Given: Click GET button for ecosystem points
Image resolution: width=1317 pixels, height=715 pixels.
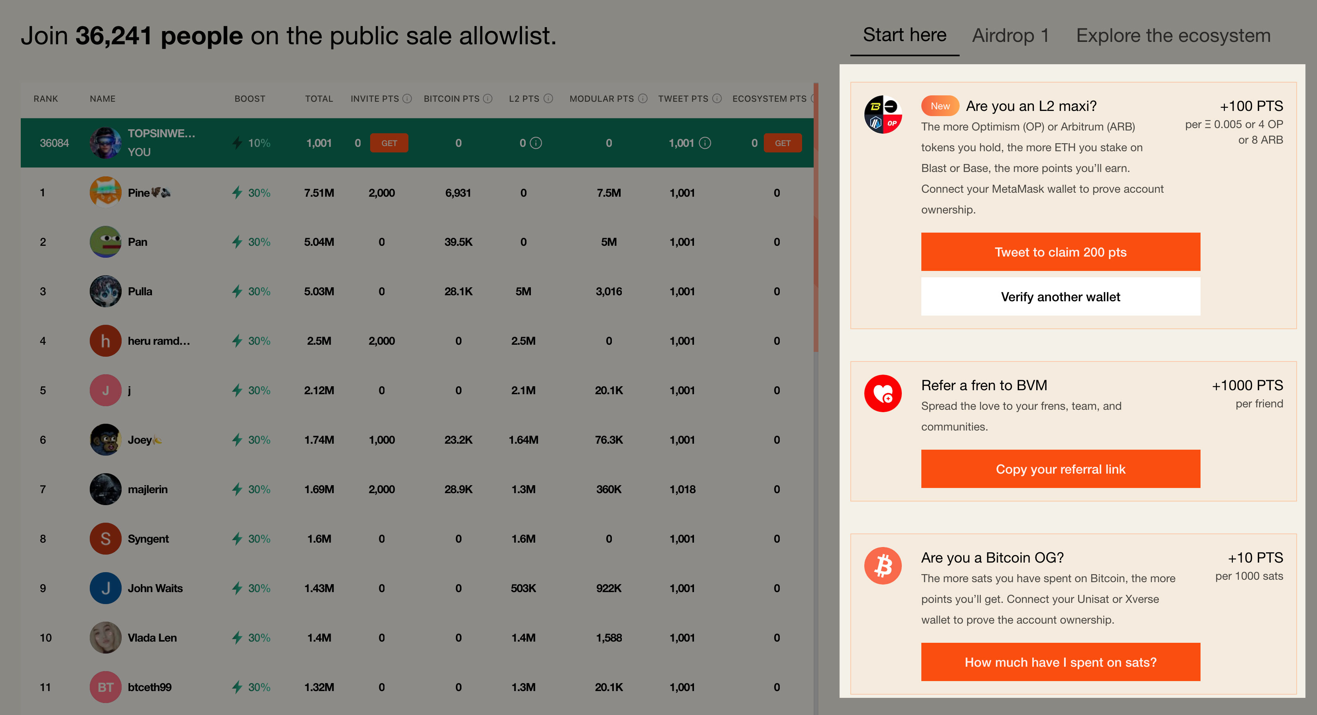Looking at the screenshot, I should point(782,143).
